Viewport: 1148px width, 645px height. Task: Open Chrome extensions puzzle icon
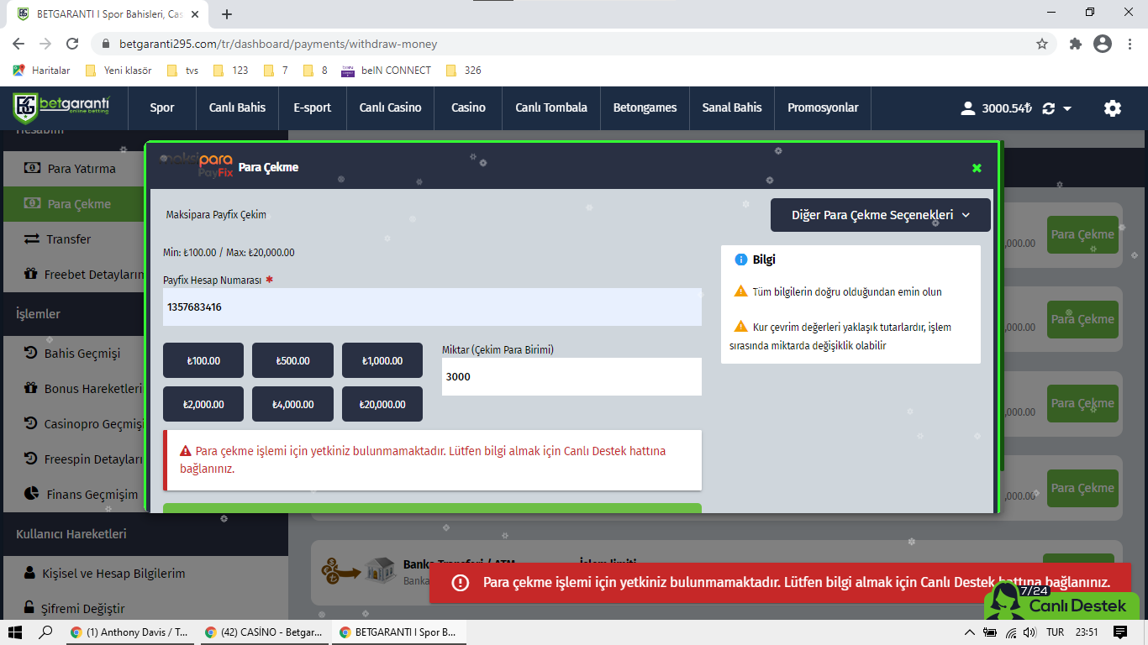1075,44
